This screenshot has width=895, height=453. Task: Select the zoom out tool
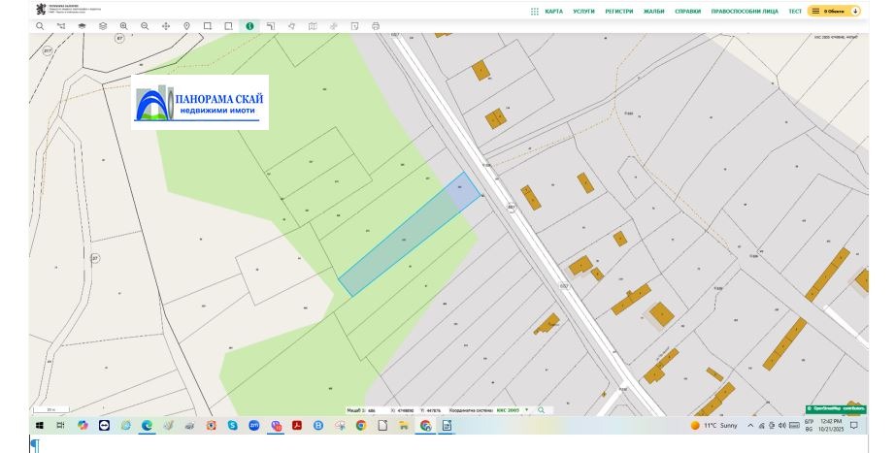pyautogui.click(x=145, y=25)
